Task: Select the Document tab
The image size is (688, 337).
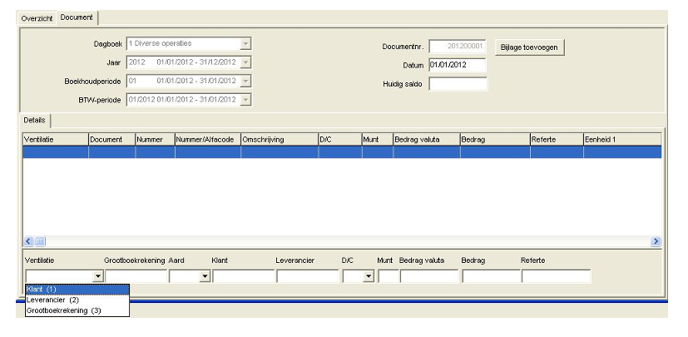Action: [77, 17]
